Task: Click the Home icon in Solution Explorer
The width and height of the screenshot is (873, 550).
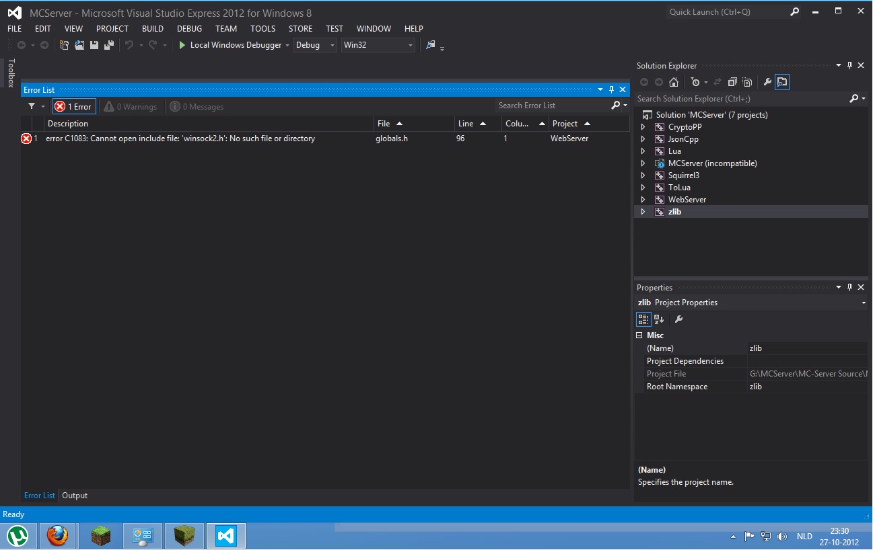Action: coord(674,82)
